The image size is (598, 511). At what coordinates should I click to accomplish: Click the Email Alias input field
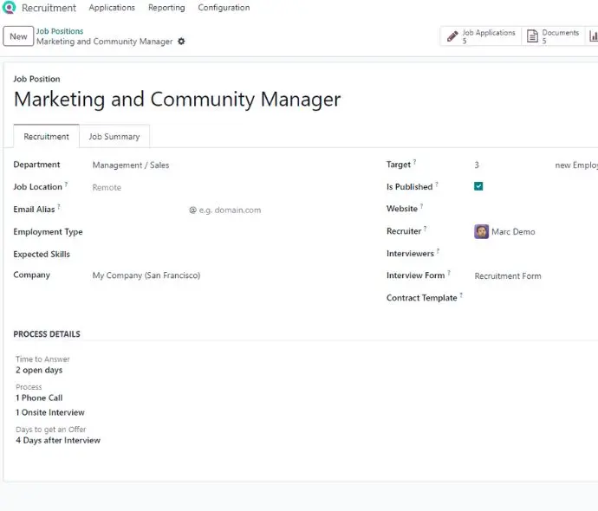(140, 210)
